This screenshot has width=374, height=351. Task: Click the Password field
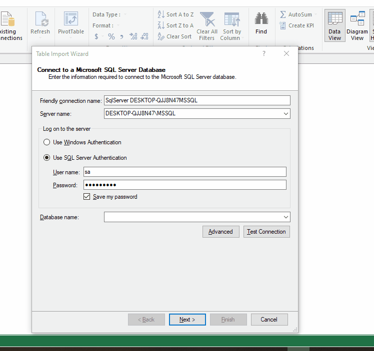(x=185, y=185)
